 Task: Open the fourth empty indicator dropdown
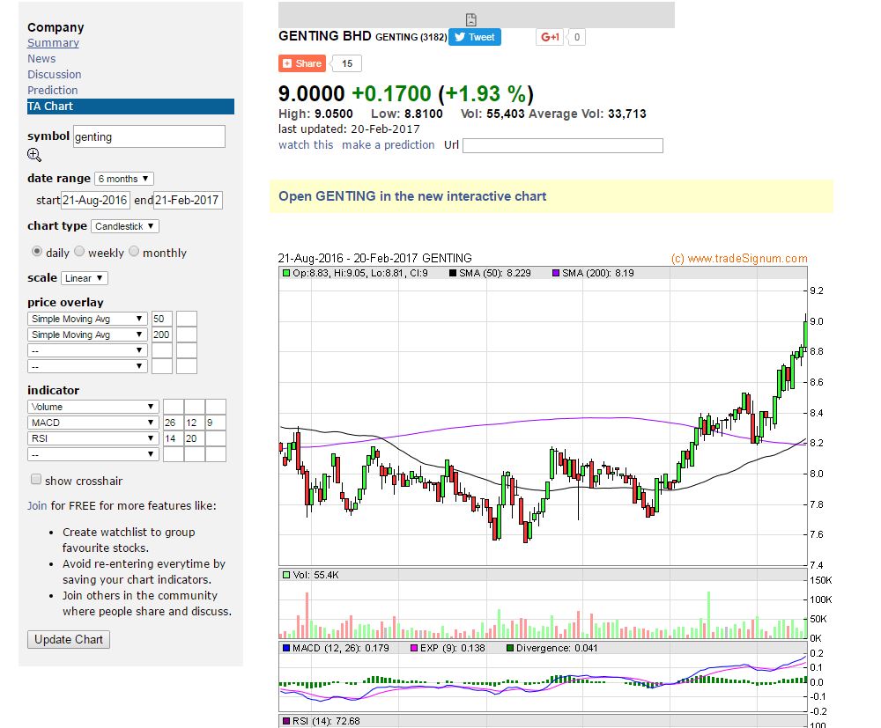click(93, 454)
